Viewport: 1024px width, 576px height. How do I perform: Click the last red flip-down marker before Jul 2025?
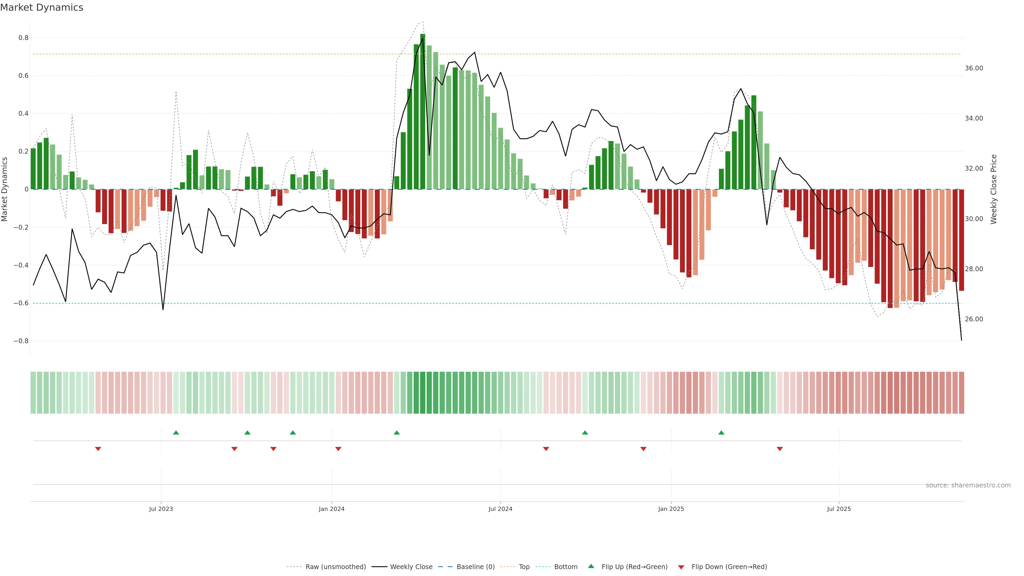pyautogui.click(x=779, y=449)
